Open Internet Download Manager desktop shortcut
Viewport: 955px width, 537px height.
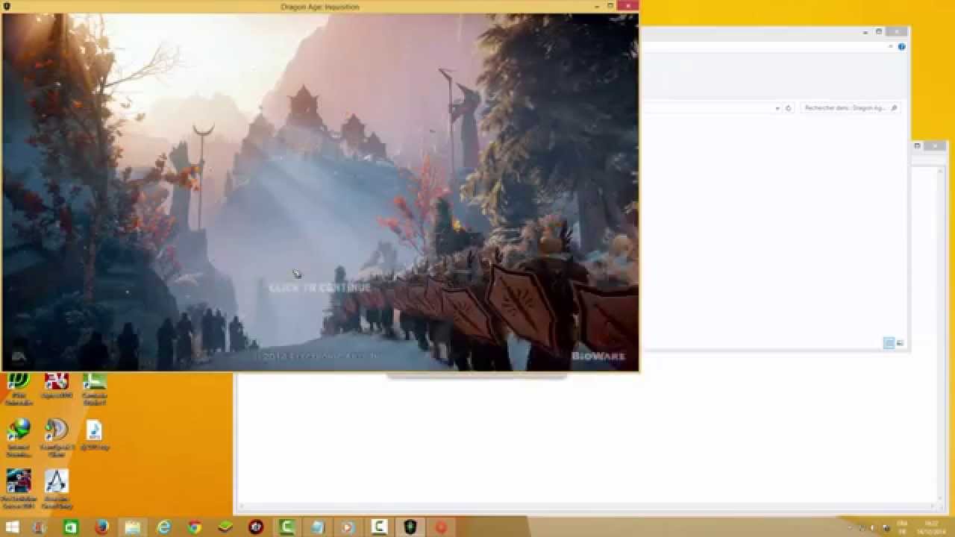click(19, 438)
